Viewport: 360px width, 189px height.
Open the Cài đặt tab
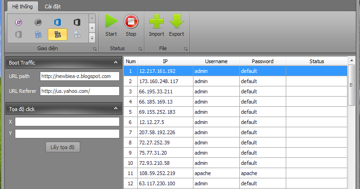52,7
